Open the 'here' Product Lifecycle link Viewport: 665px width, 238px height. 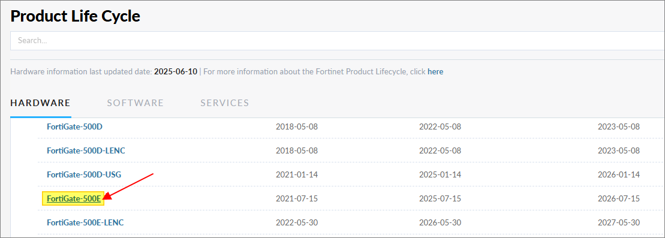pyautogui.click(x=435, y=72)
